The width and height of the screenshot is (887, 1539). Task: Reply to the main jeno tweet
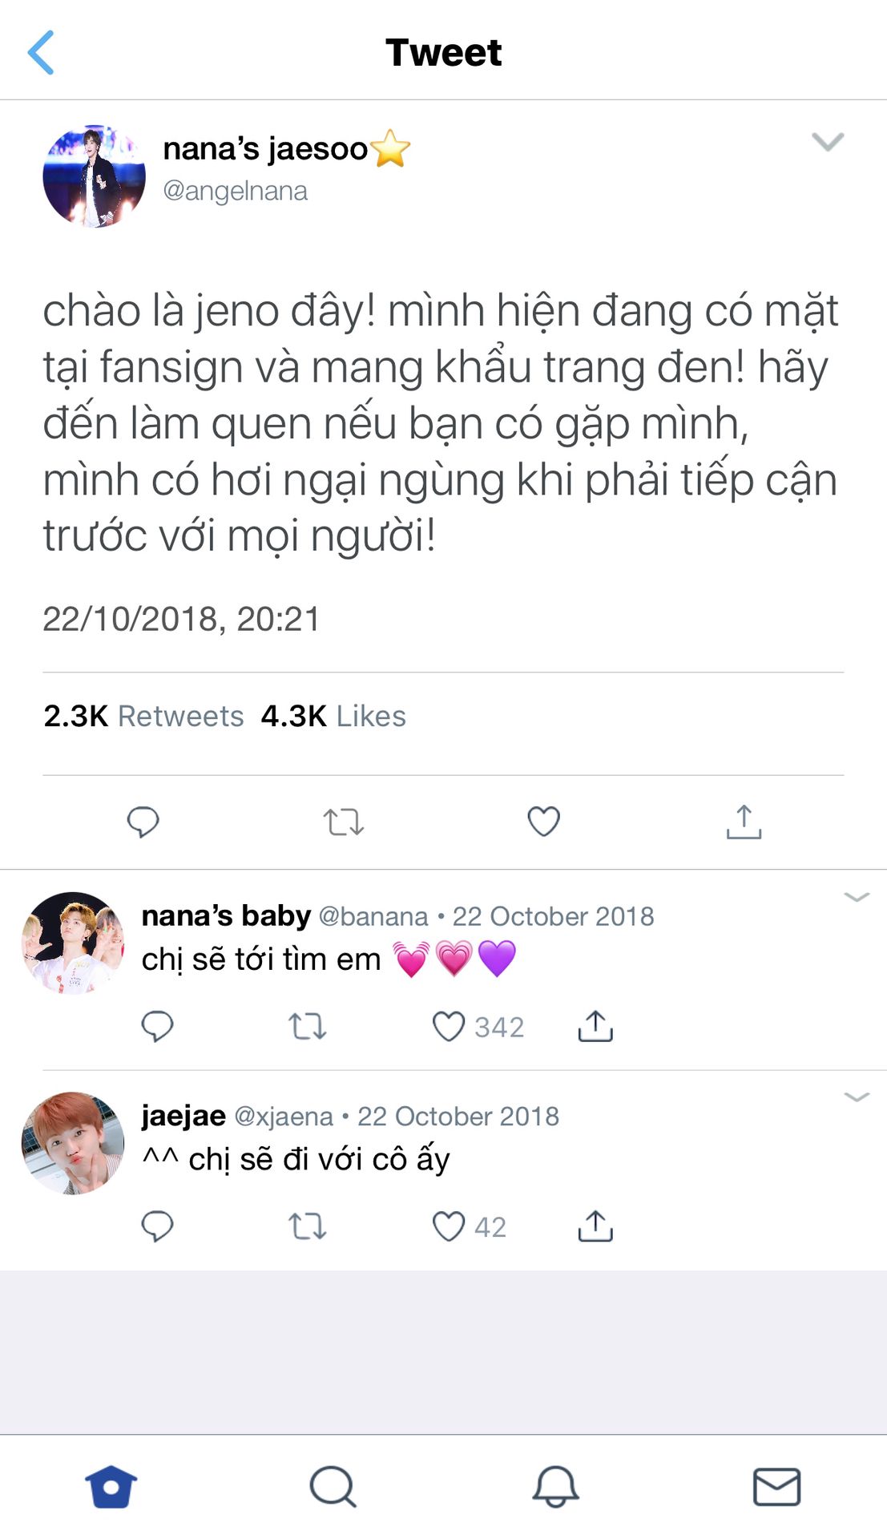coord(143,822)
